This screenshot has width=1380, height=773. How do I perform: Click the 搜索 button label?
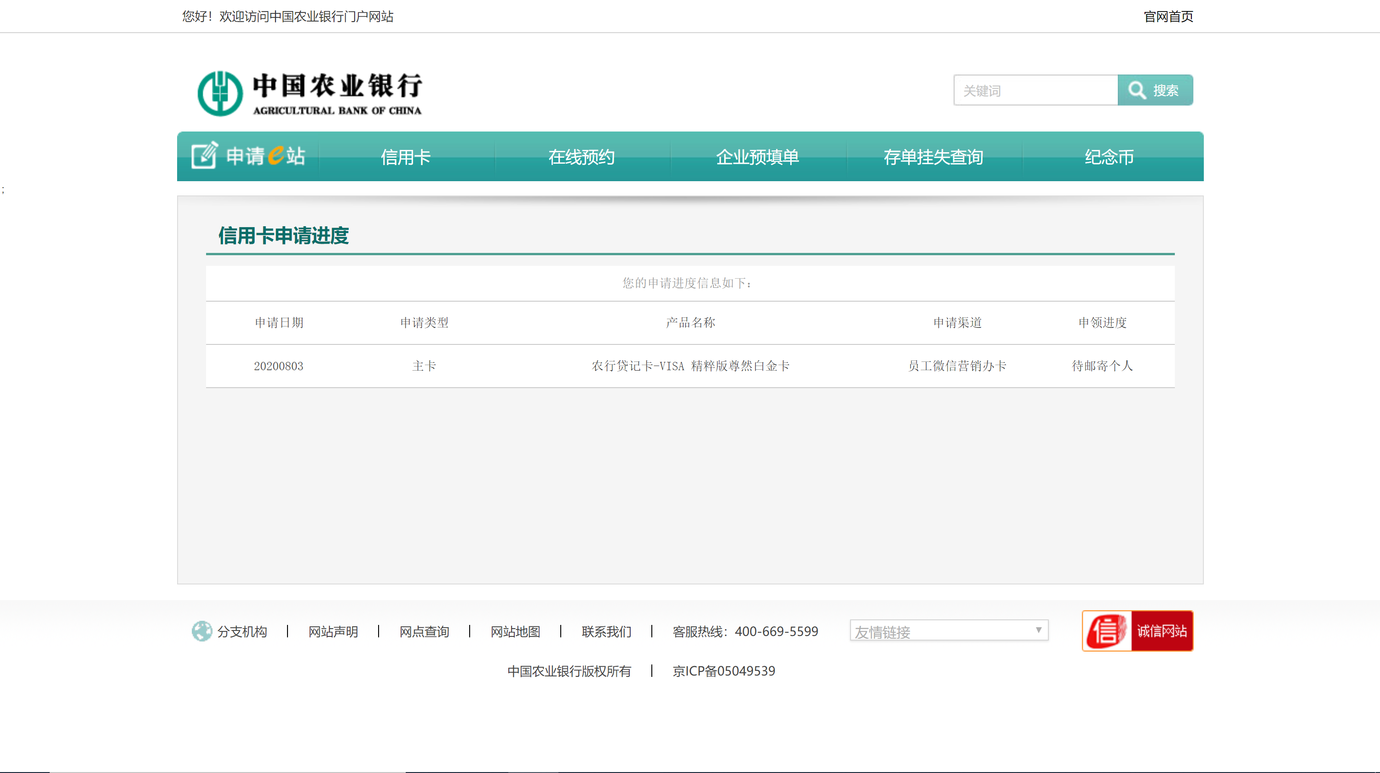click(1166, 91)
